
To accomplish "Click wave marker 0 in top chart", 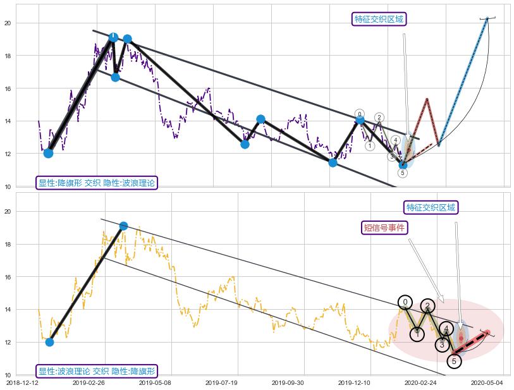I will click(359, 114).
